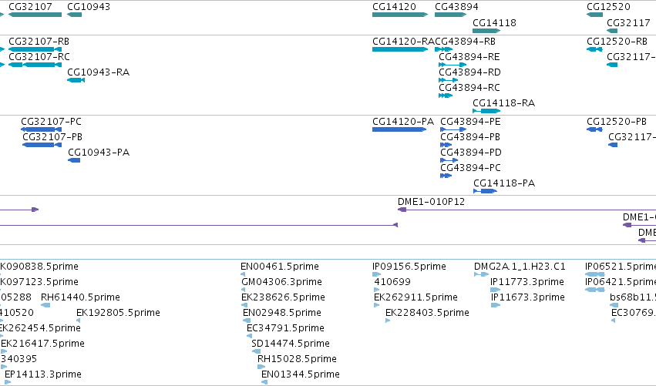Click the CG14120-RA transcript bar
656x386 pixels.
point(400,49)
